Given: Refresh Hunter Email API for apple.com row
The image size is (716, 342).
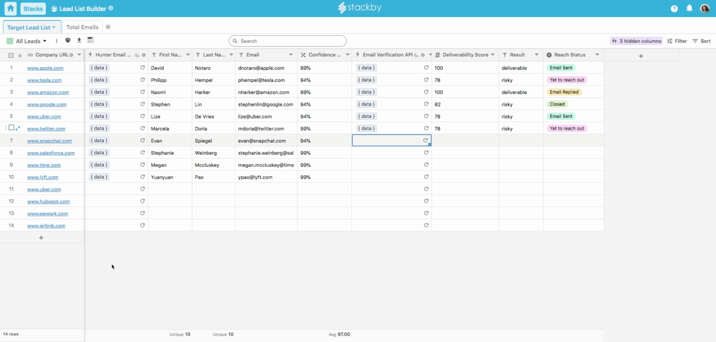Looking at the screenshot, I should (x=143, y=68).
